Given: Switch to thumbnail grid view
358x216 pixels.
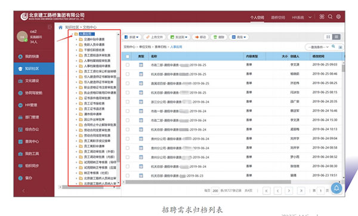Looking at the screenshot, I should (328, 37).
